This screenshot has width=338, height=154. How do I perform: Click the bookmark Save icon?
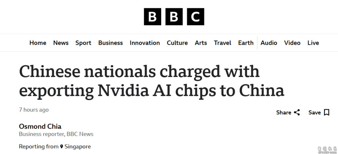tap(327, 112)
